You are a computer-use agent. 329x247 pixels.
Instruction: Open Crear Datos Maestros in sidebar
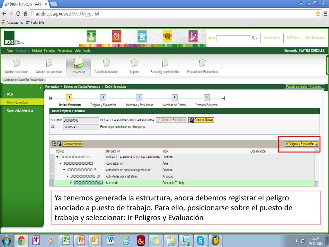click(20, 111)
